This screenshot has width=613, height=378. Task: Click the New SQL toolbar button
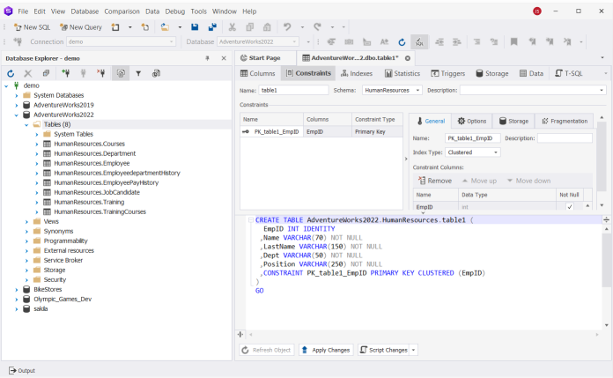32,27
